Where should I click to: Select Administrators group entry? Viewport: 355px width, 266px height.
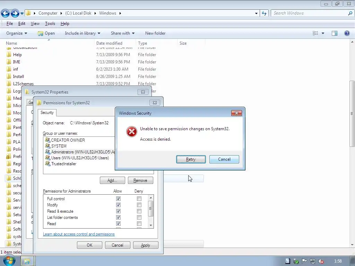[80, 152]
